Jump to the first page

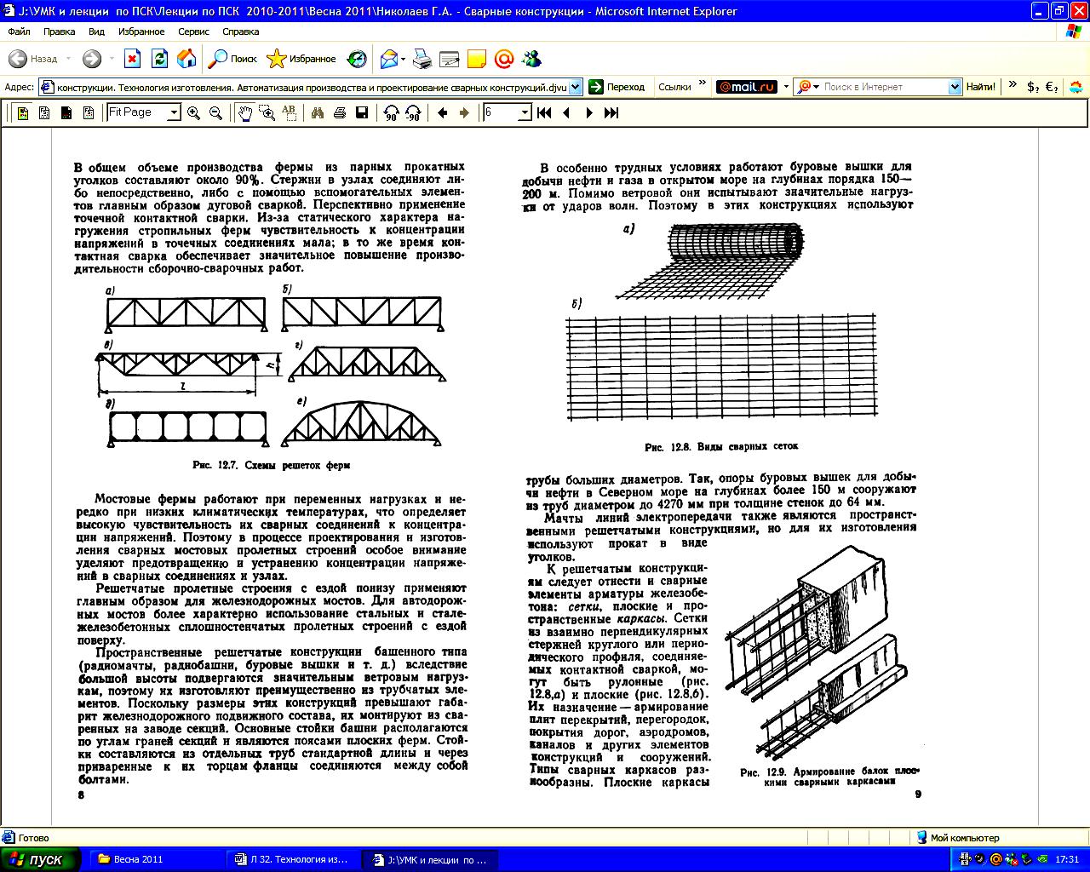coord(545,112)
